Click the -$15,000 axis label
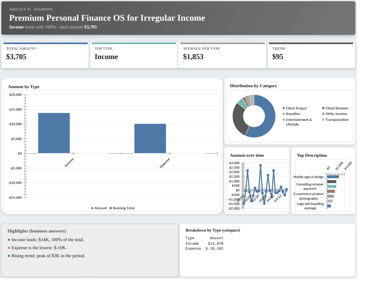 [15, 198]
